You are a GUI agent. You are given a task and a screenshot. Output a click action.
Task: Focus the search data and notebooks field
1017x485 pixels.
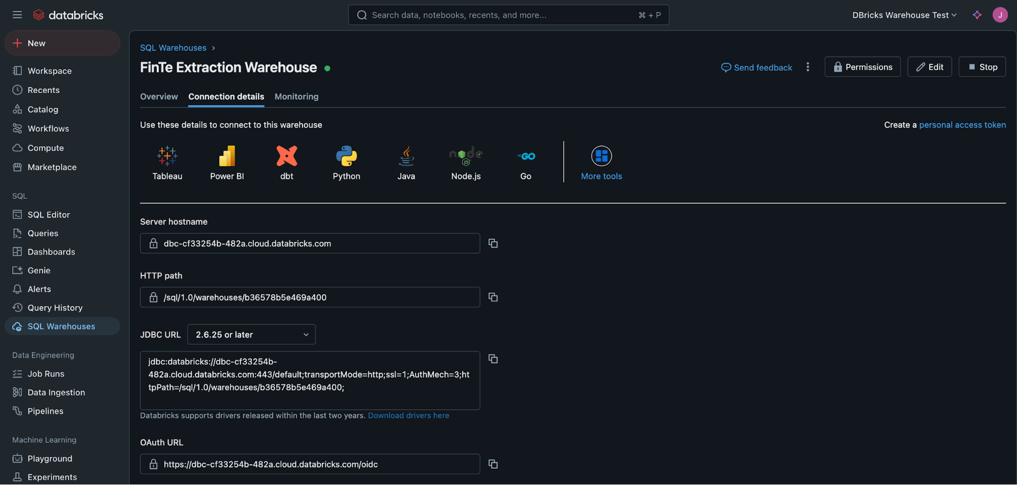[x=508, y=15]
